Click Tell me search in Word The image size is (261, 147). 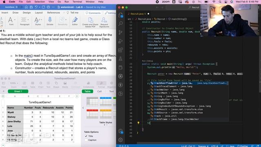tap(73, 13)
